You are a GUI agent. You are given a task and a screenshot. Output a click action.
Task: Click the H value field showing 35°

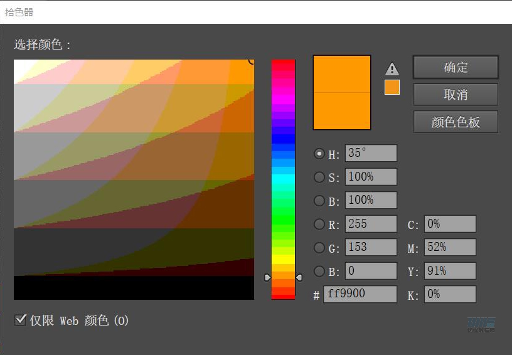click(x=370, y=154)
